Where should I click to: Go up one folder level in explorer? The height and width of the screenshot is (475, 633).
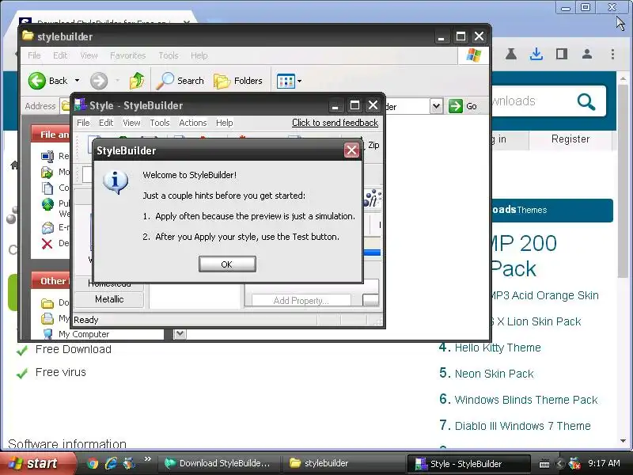pos(137,81)
